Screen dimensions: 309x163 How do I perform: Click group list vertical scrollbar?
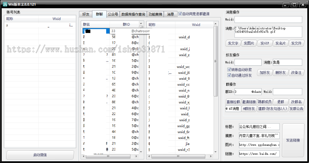[141, 88]
